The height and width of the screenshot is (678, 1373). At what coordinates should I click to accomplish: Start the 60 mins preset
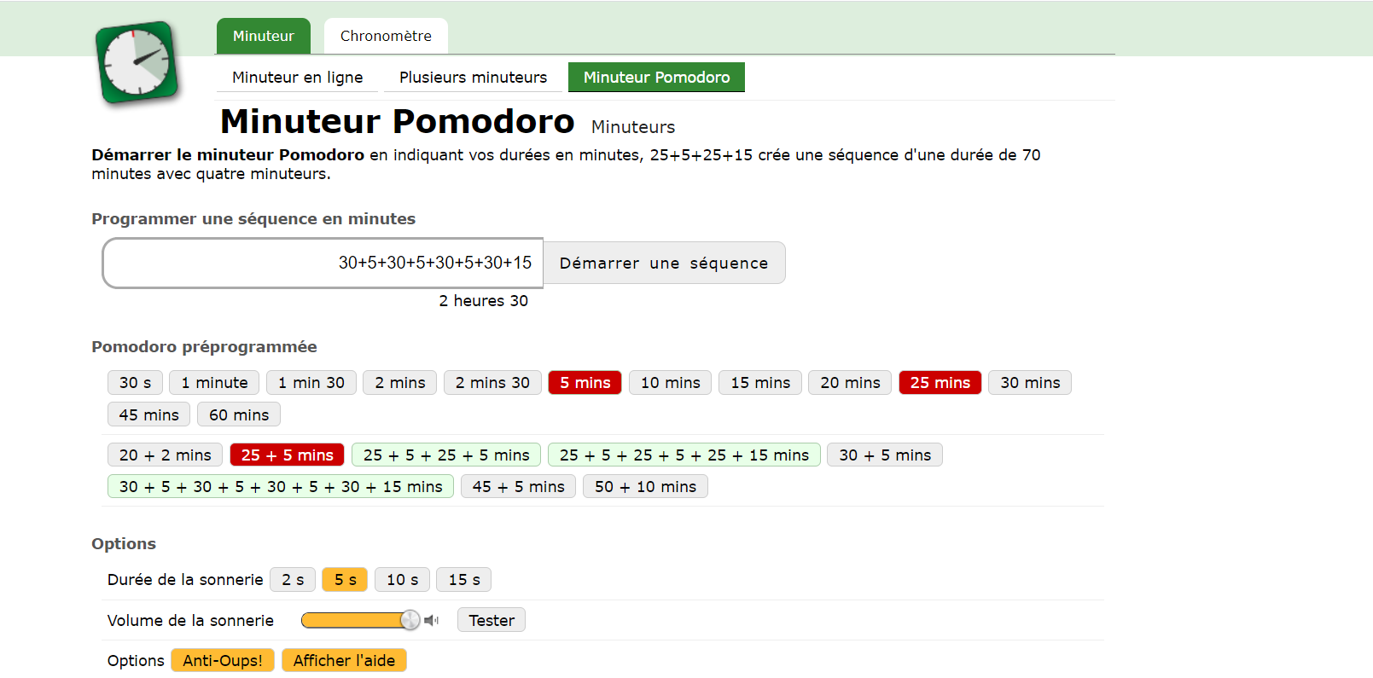(239, 415)
